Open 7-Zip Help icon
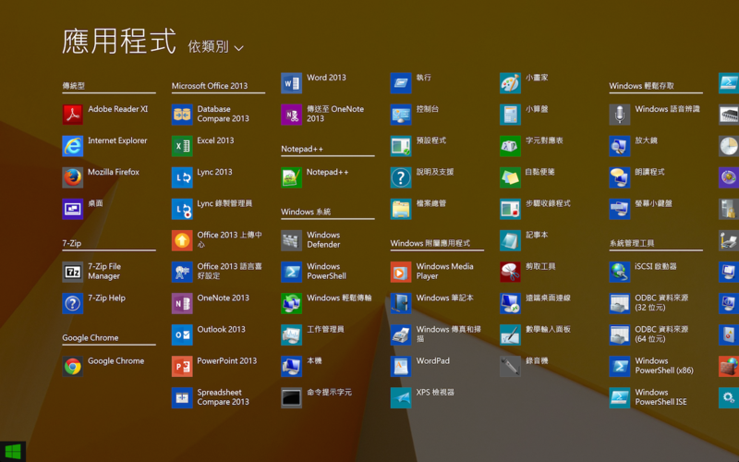 [73, 304]
